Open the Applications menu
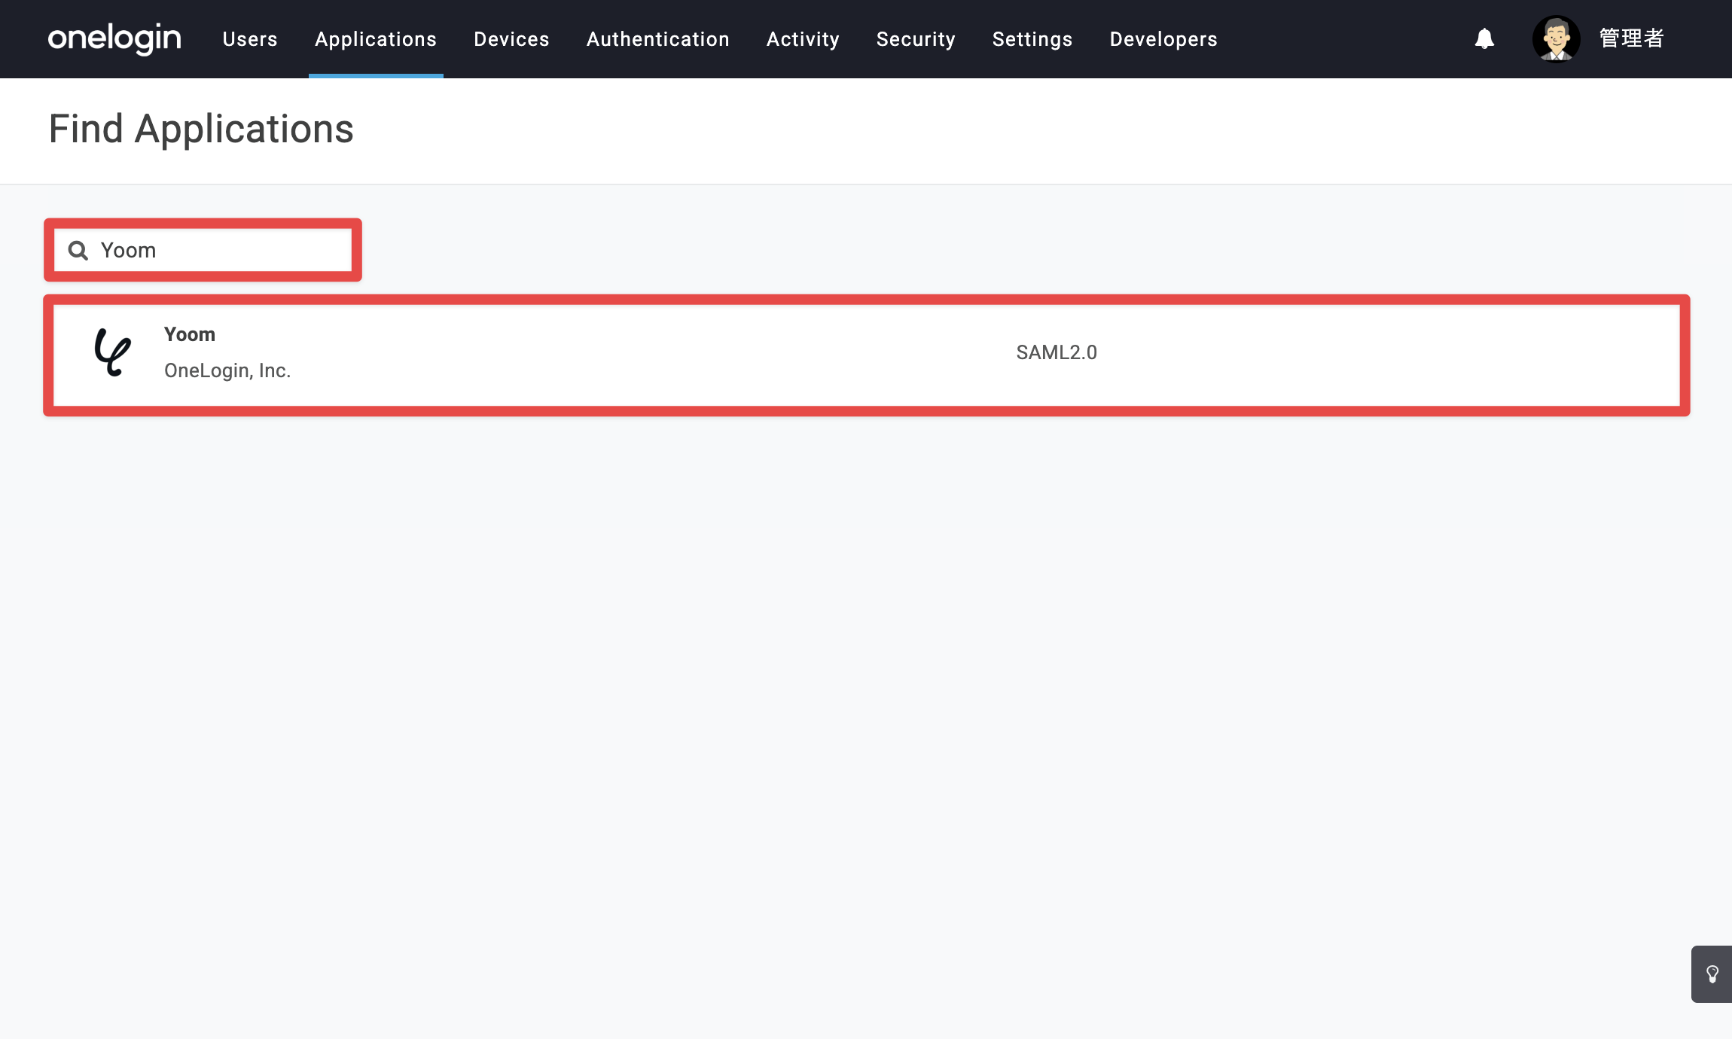The image size is (1732, 1039). 376,39
